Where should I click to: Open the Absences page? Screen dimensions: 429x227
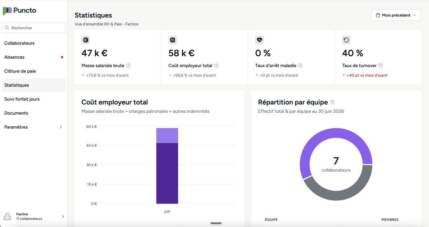(x=34, y=57)
